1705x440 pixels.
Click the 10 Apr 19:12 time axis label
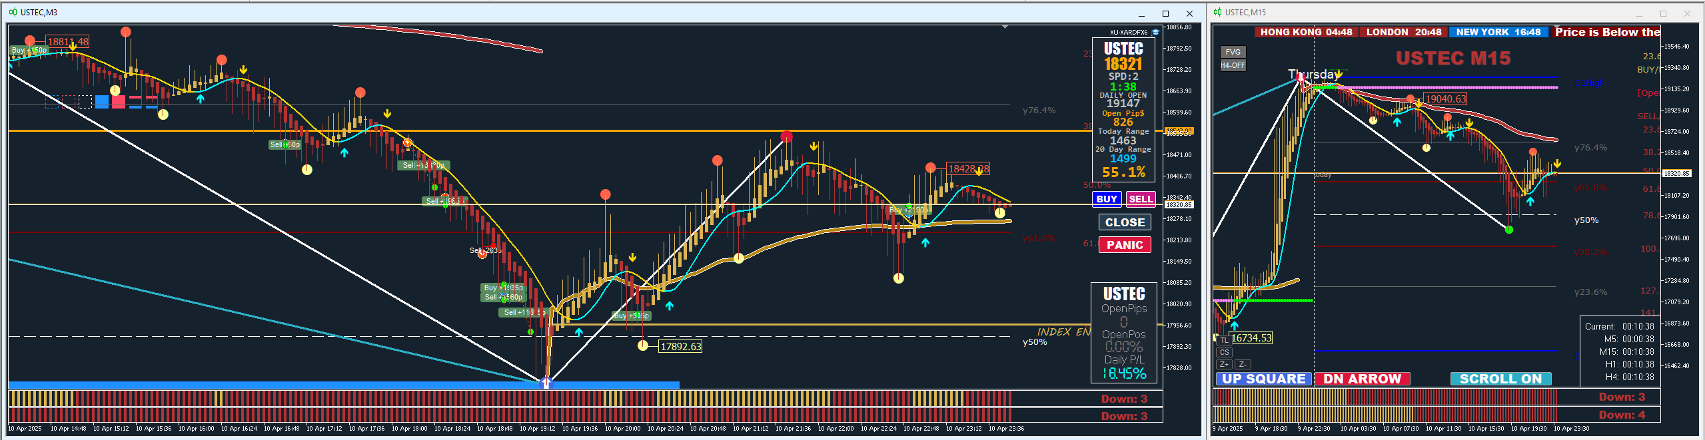pos(537,429)
